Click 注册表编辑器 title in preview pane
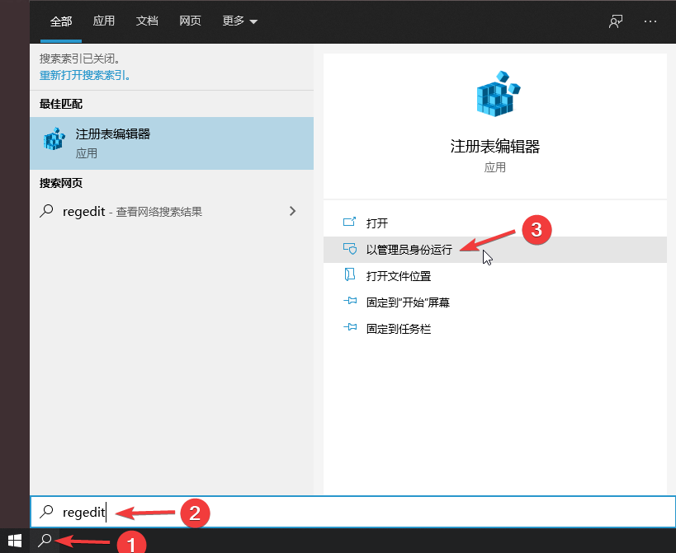Viewport: 676px width, 553px height. (495, 147)
